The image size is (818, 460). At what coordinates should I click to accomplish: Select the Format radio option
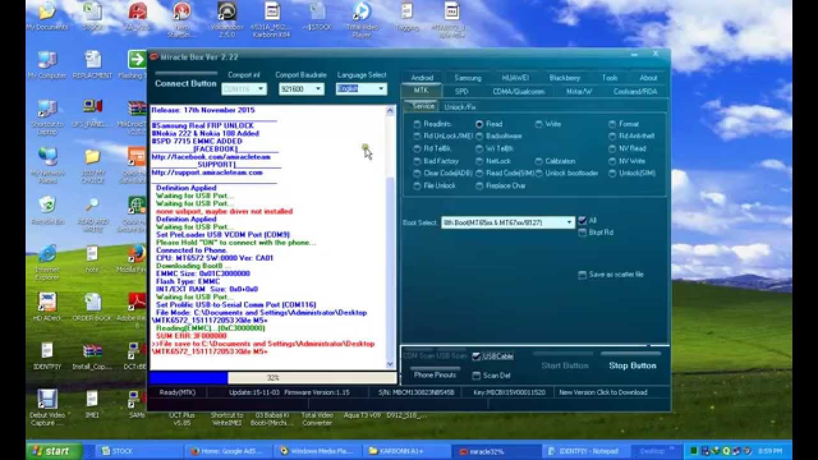pyautogui.click(x=612, y=124)
